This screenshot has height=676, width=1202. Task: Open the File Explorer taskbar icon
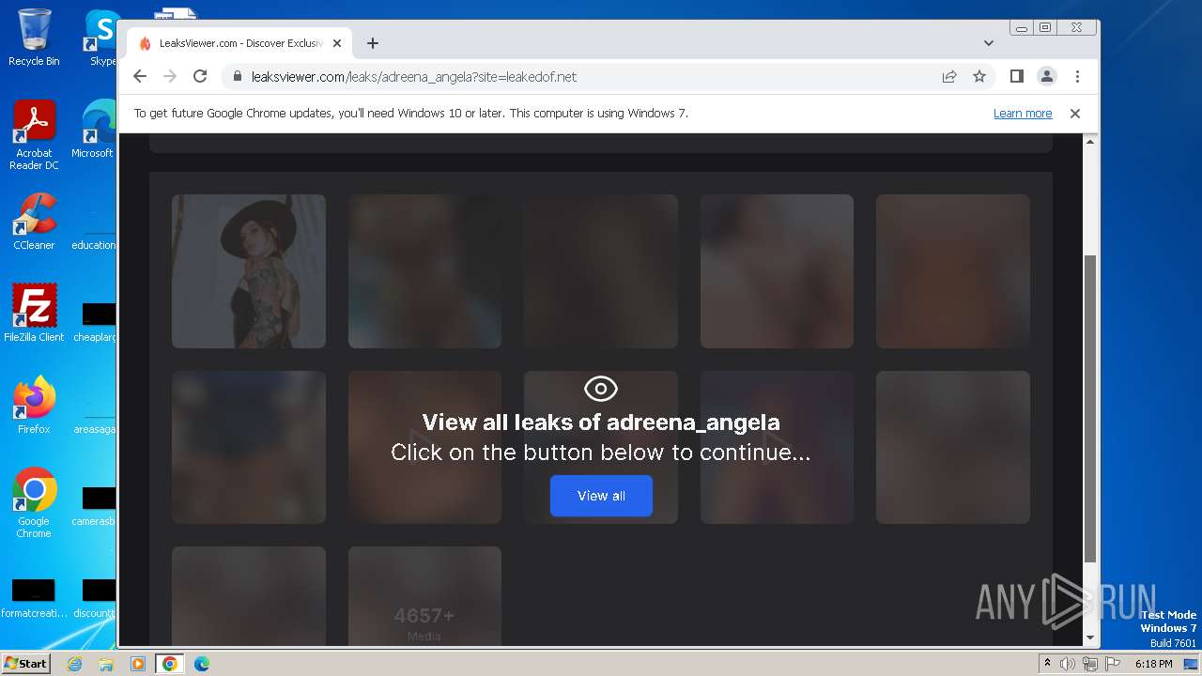click(x=106, y=664)
